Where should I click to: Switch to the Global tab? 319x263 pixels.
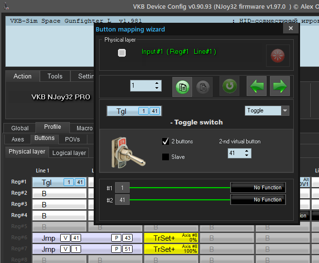20,128
